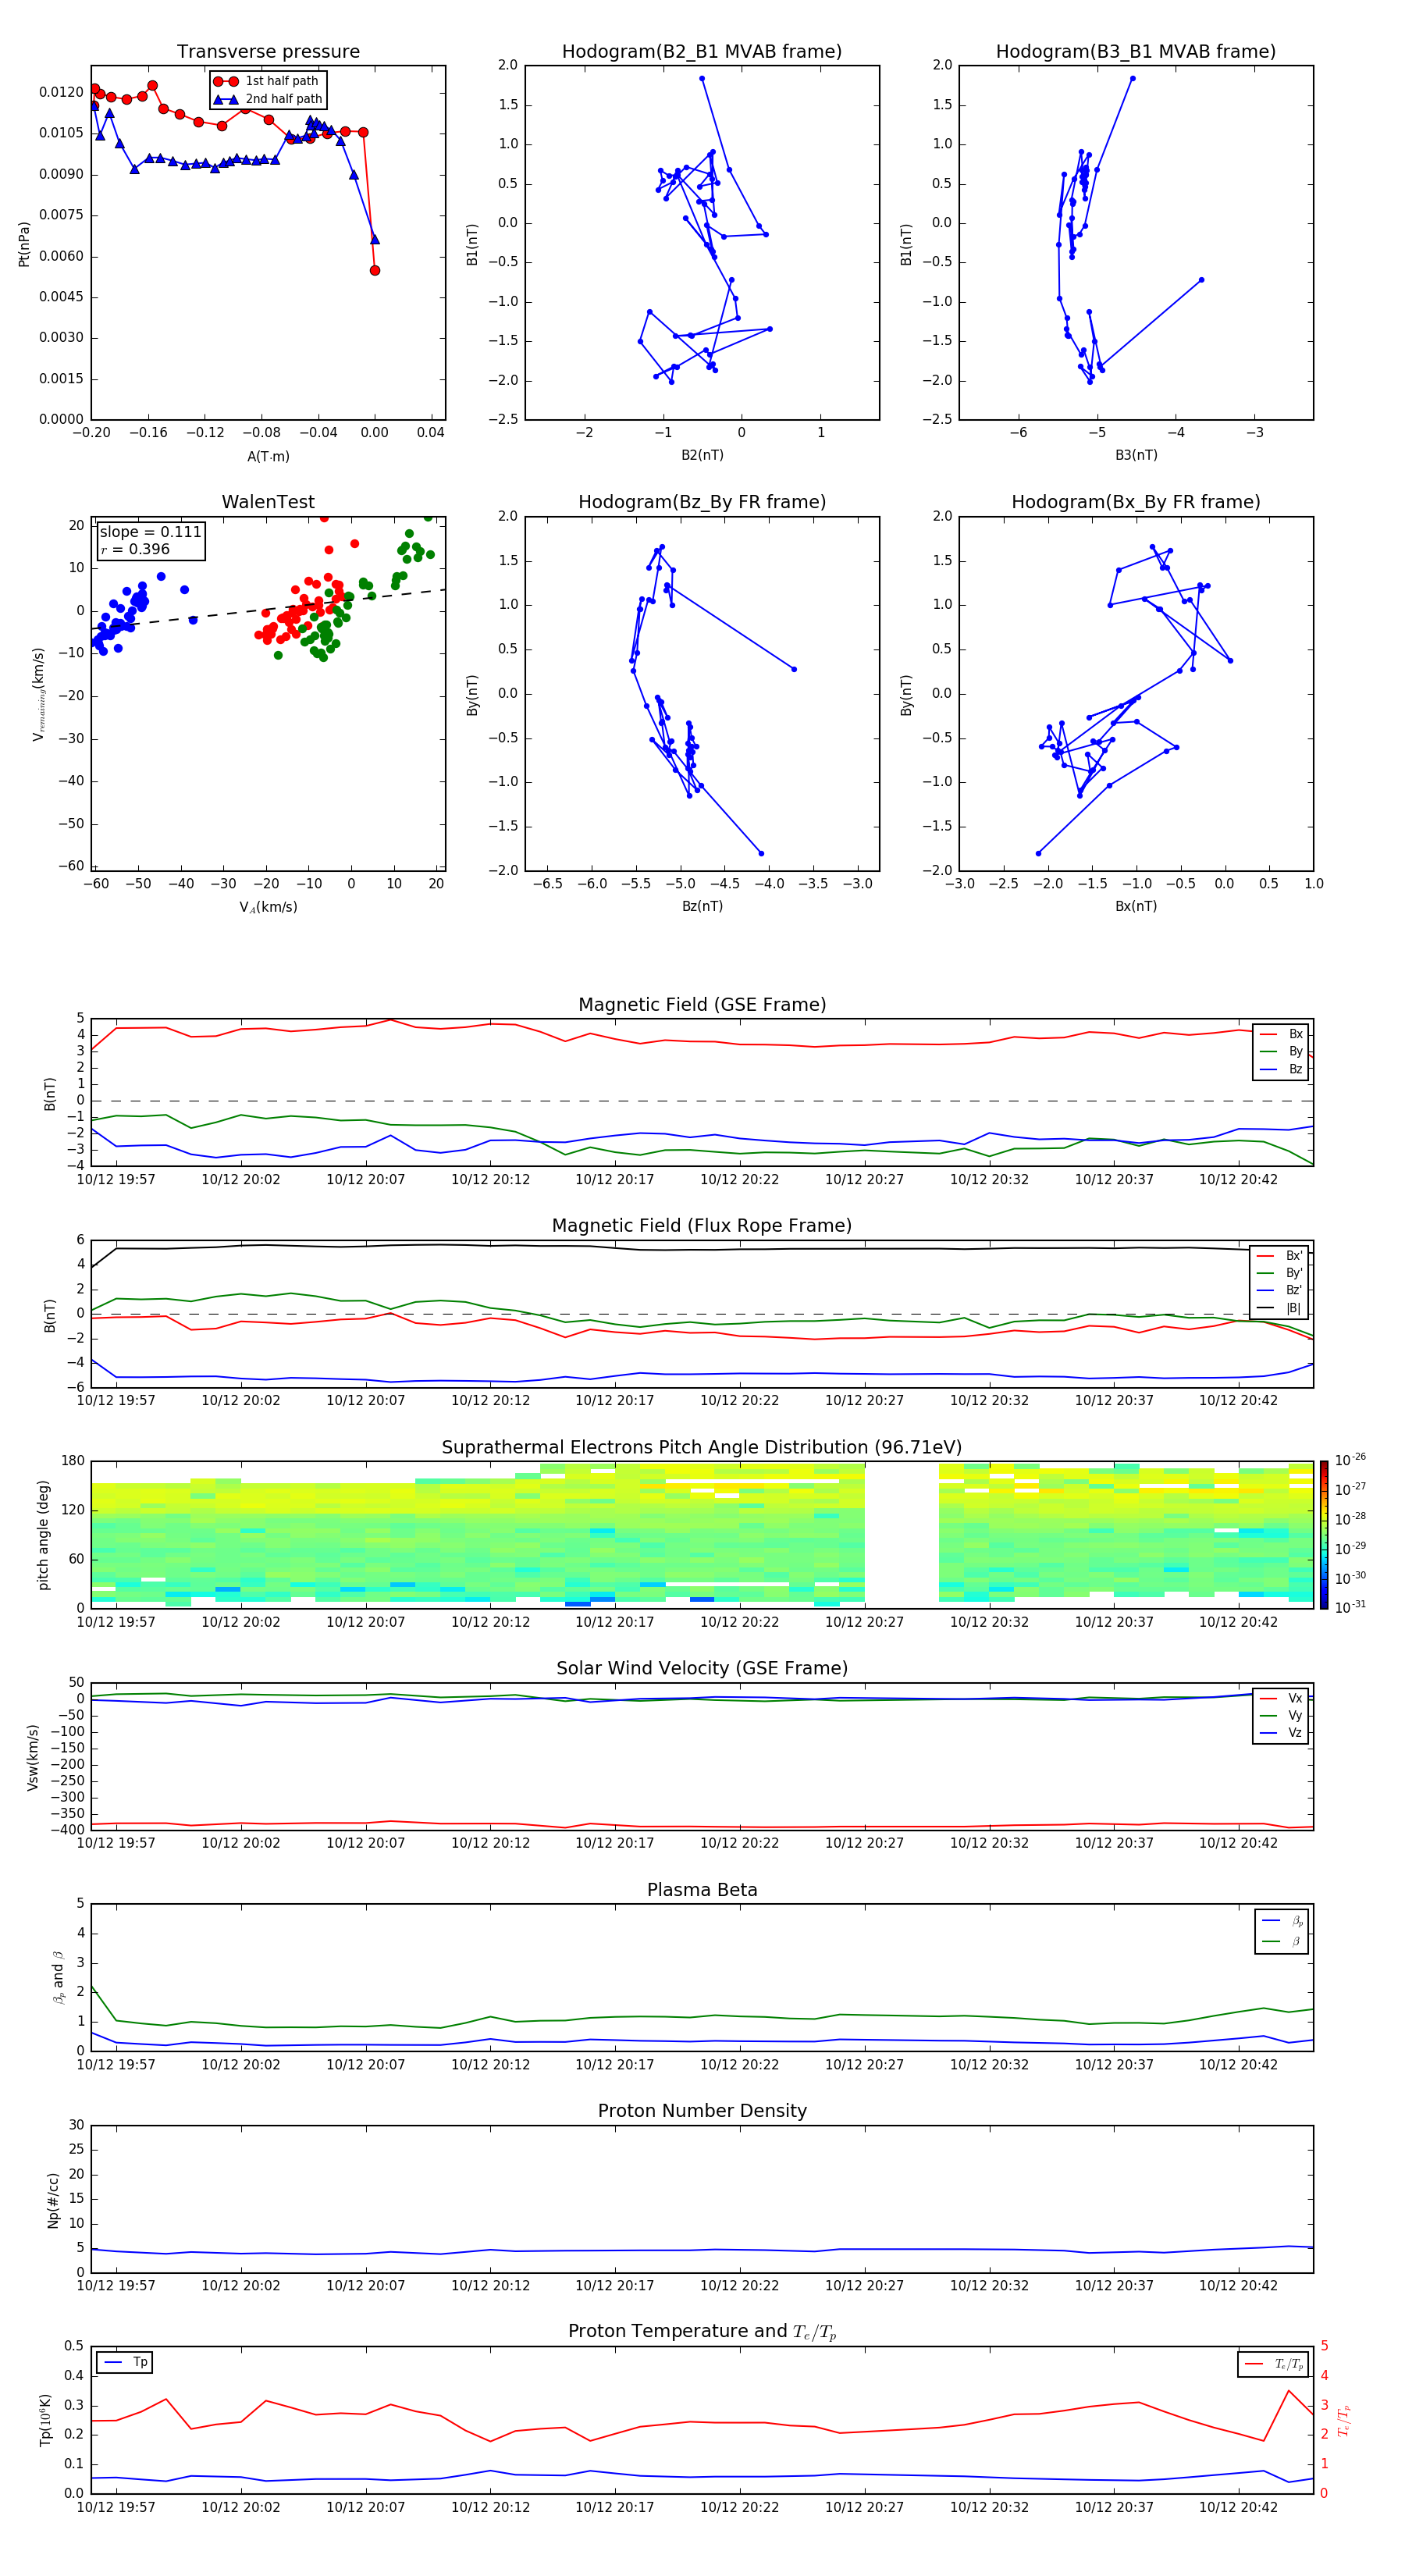Click the 'Hodogram(Bx_By FR frame)' title
The height and width of the screenshot is (2576, 1405).
[1136, 502]
